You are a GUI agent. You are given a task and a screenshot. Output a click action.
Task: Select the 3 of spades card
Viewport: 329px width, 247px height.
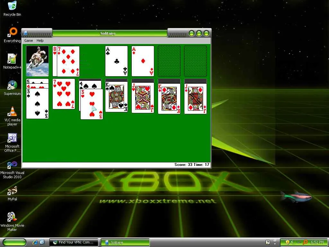(37, 104)
